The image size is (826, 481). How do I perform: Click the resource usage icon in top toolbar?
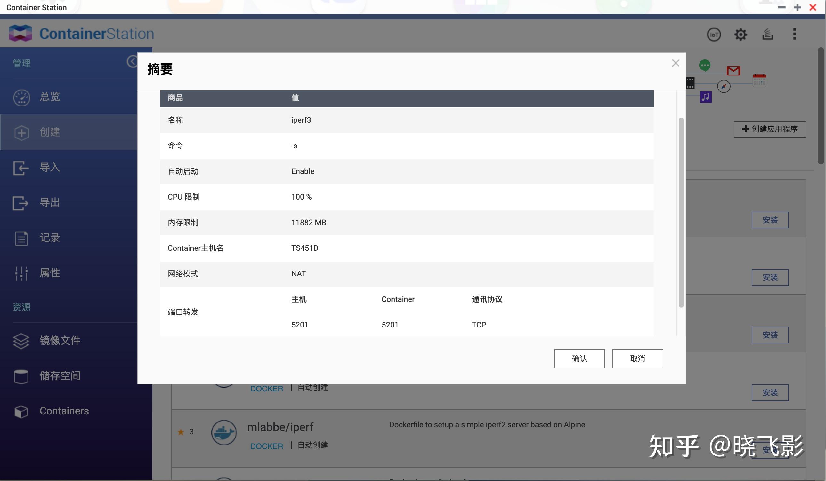(768, 34)
